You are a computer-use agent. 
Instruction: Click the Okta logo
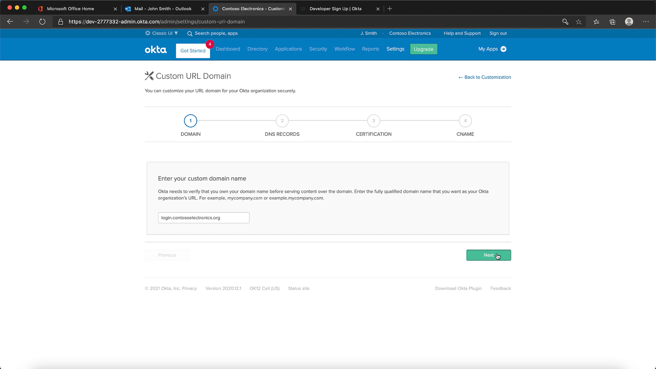156,49
